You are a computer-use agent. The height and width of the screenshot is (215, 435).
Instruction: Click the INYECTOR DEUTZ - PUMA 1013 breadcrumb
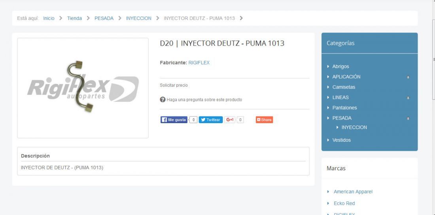pyautogui.click(x=199, y=18)
